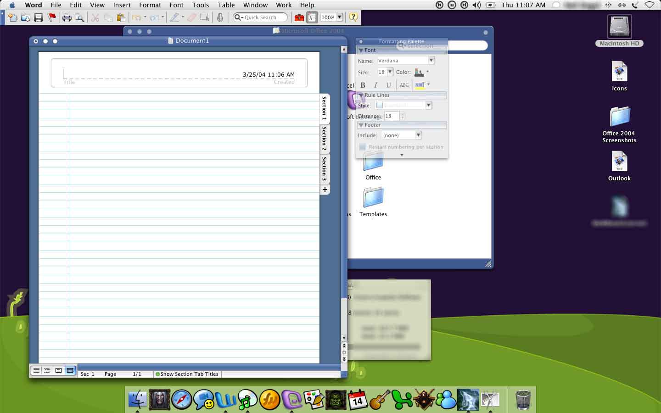Open the Redo history dropdown arrow

[x=162, y=17]
